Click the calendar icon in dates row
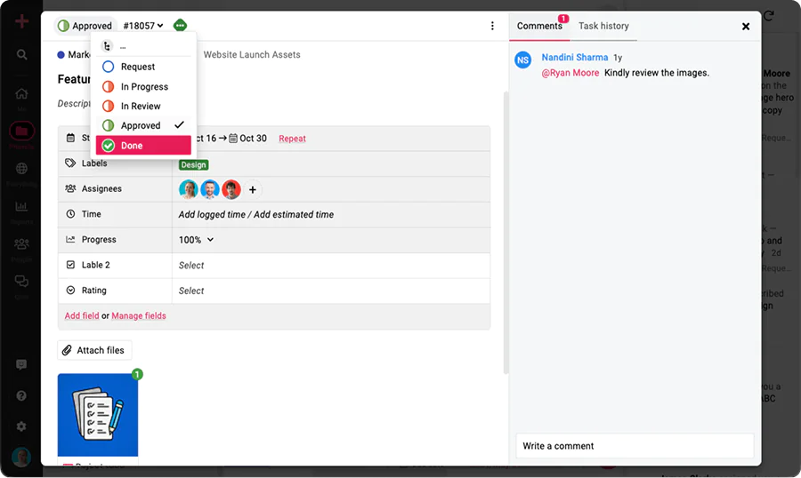Screen dimensions: 801x478 pos(70,138)
